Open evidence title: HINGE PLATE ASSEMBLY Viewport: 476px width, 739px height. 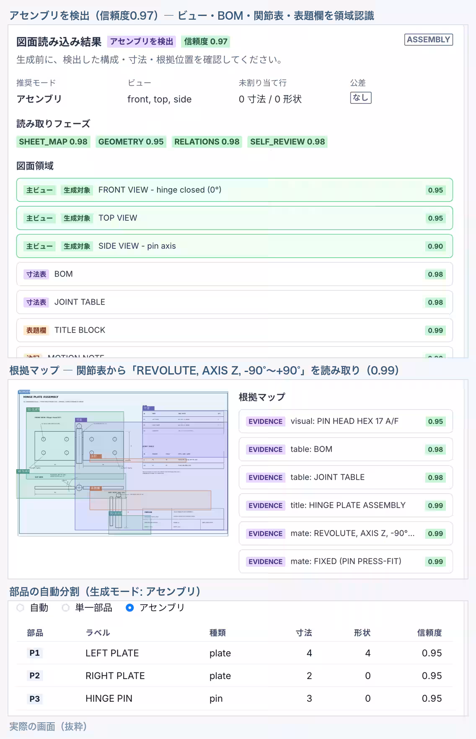click(x=346, y=506)
